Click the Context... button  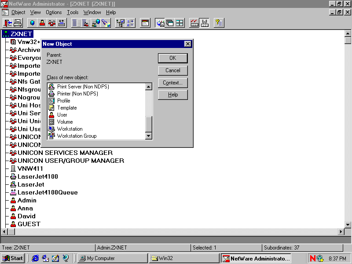(172, 83)
